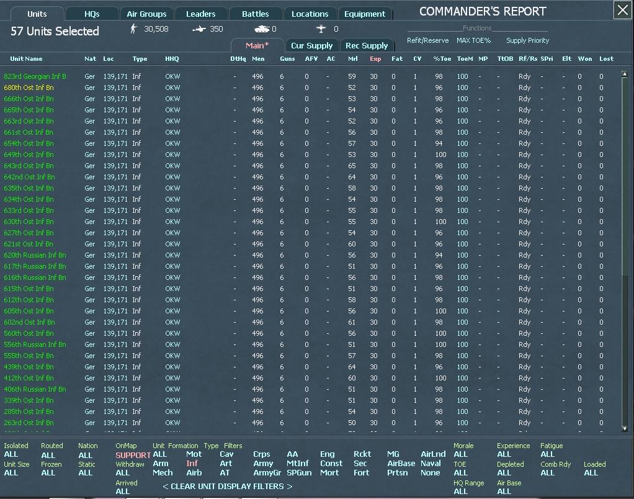The width and height of the screenshot is (634, 499).
Task: Sort by the Unit Name column header
Action: [x=26, y=58]
